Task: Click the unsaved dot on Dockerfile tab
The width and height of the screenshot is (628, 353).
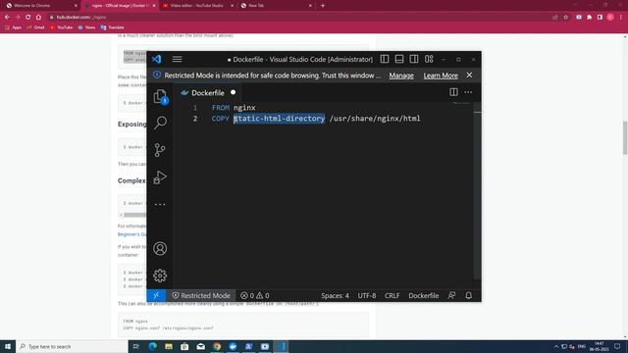Action: (234, 92)
